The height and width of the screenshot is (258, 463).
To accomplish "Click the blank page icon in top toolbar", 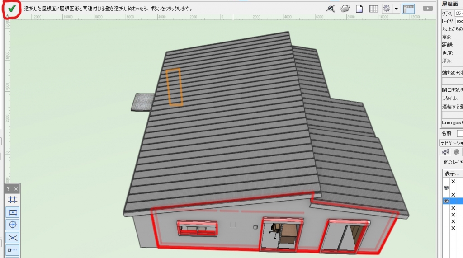I will click(359, 9).
